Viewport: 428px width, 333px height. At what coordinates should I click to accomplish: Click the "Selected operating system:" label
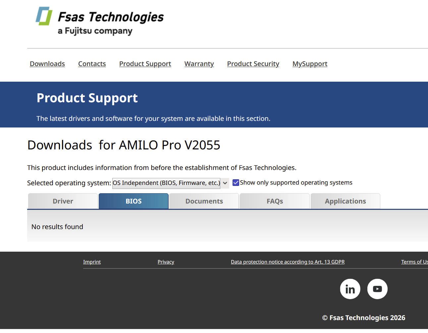tap(69, 183)
